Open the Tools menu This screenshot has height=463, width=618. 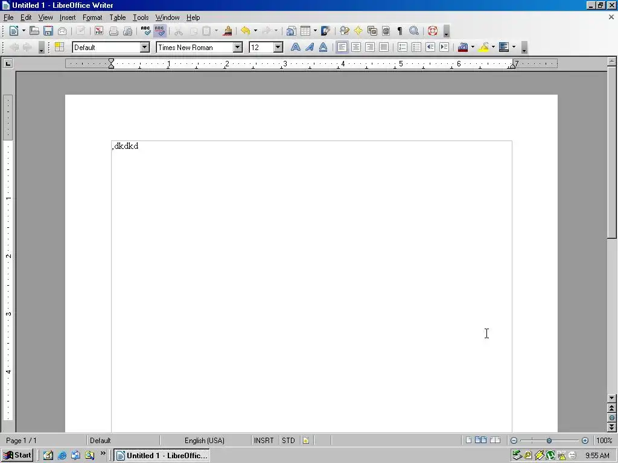141,17
